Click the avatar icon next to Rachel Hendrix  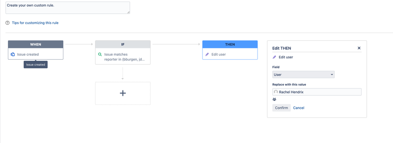[x=276, y=92]
